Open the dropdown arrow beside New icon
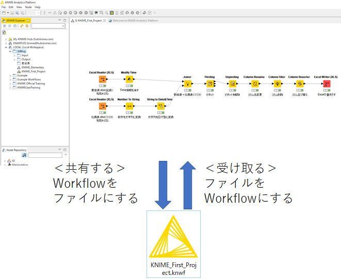The height and width of the screenshot is (279, 341). [8, 13]
